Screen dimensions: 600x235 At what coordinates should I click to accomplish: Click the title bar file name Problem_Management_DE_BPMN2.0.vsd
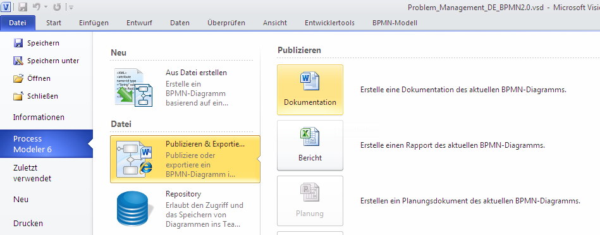[475, 7]
